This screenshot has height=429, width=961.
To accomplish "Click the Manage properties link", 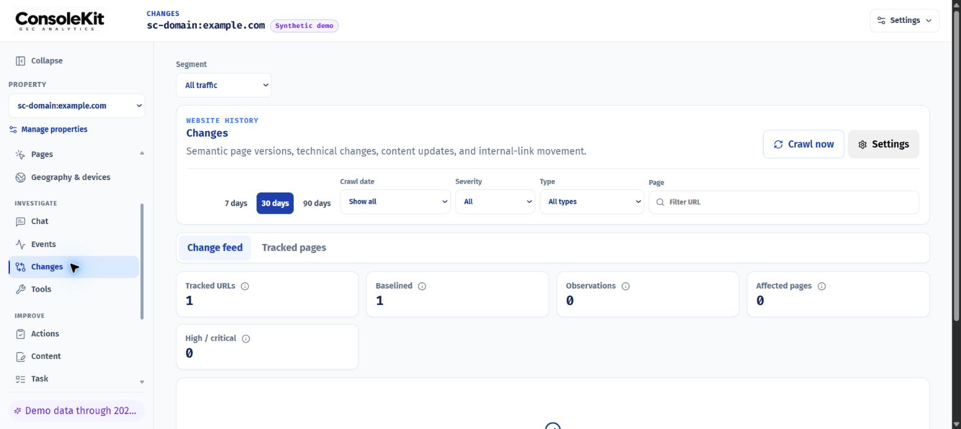I will [48, 130].
